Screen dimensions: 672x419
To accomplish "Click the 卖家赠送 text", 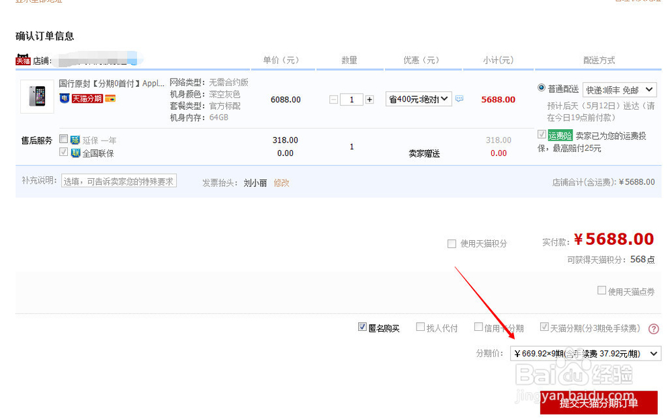I will click(424, 153).
